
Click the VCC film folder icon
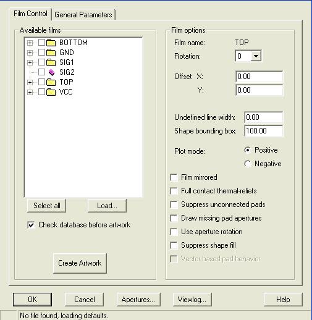click(51, 92)
